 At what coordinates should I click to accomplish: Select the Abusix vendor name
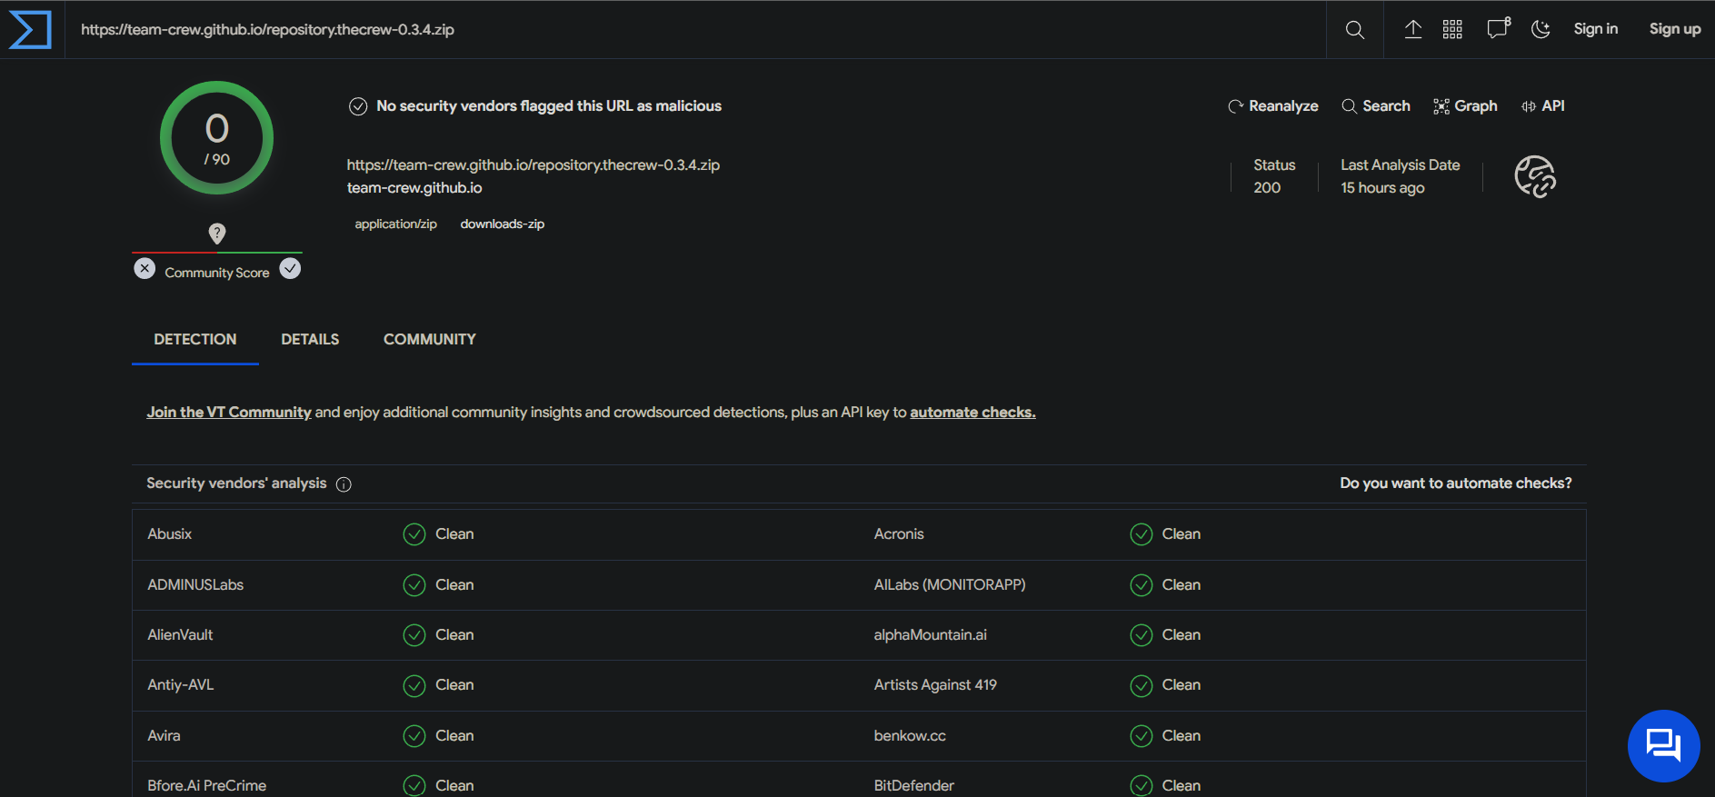click(170, 534)
